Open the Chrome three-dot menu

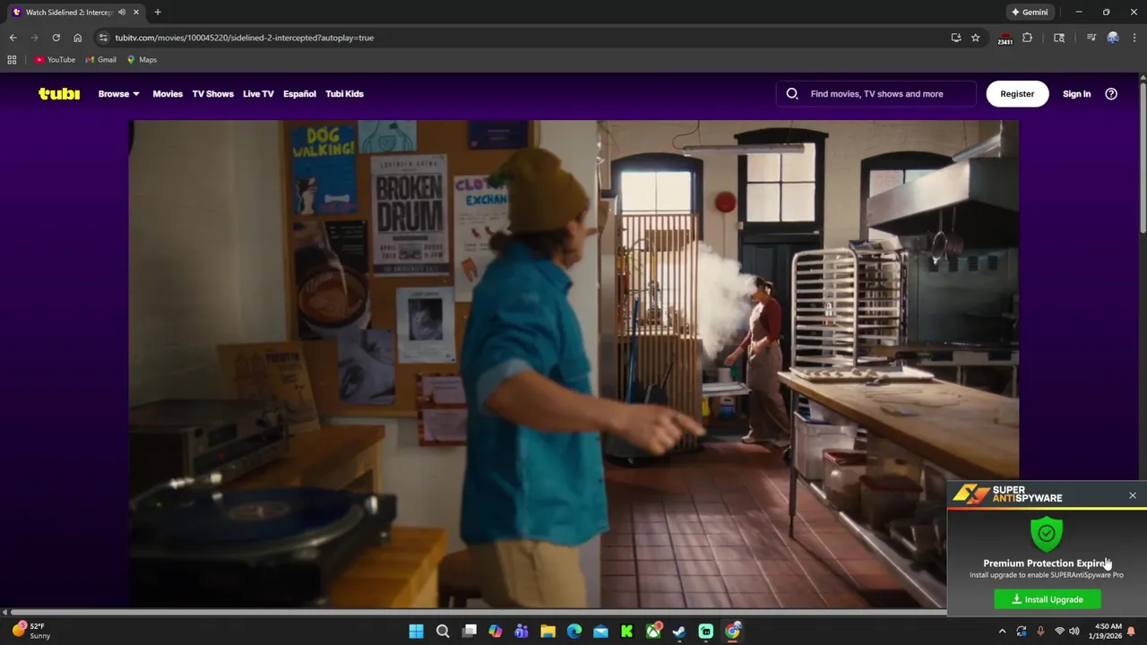[x=1134, y=38]
